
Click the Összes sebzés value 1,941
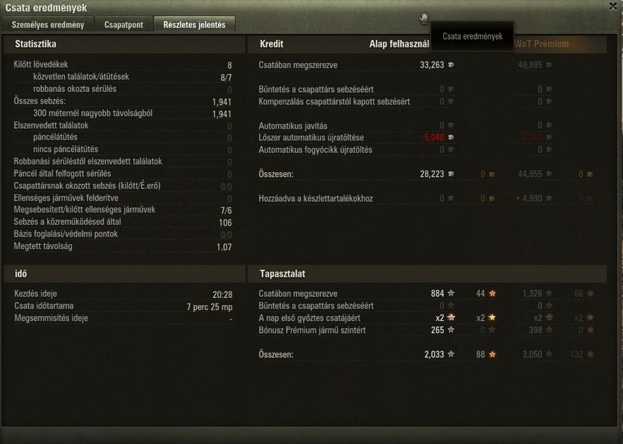pyautogui.click(x=222, y=102)
